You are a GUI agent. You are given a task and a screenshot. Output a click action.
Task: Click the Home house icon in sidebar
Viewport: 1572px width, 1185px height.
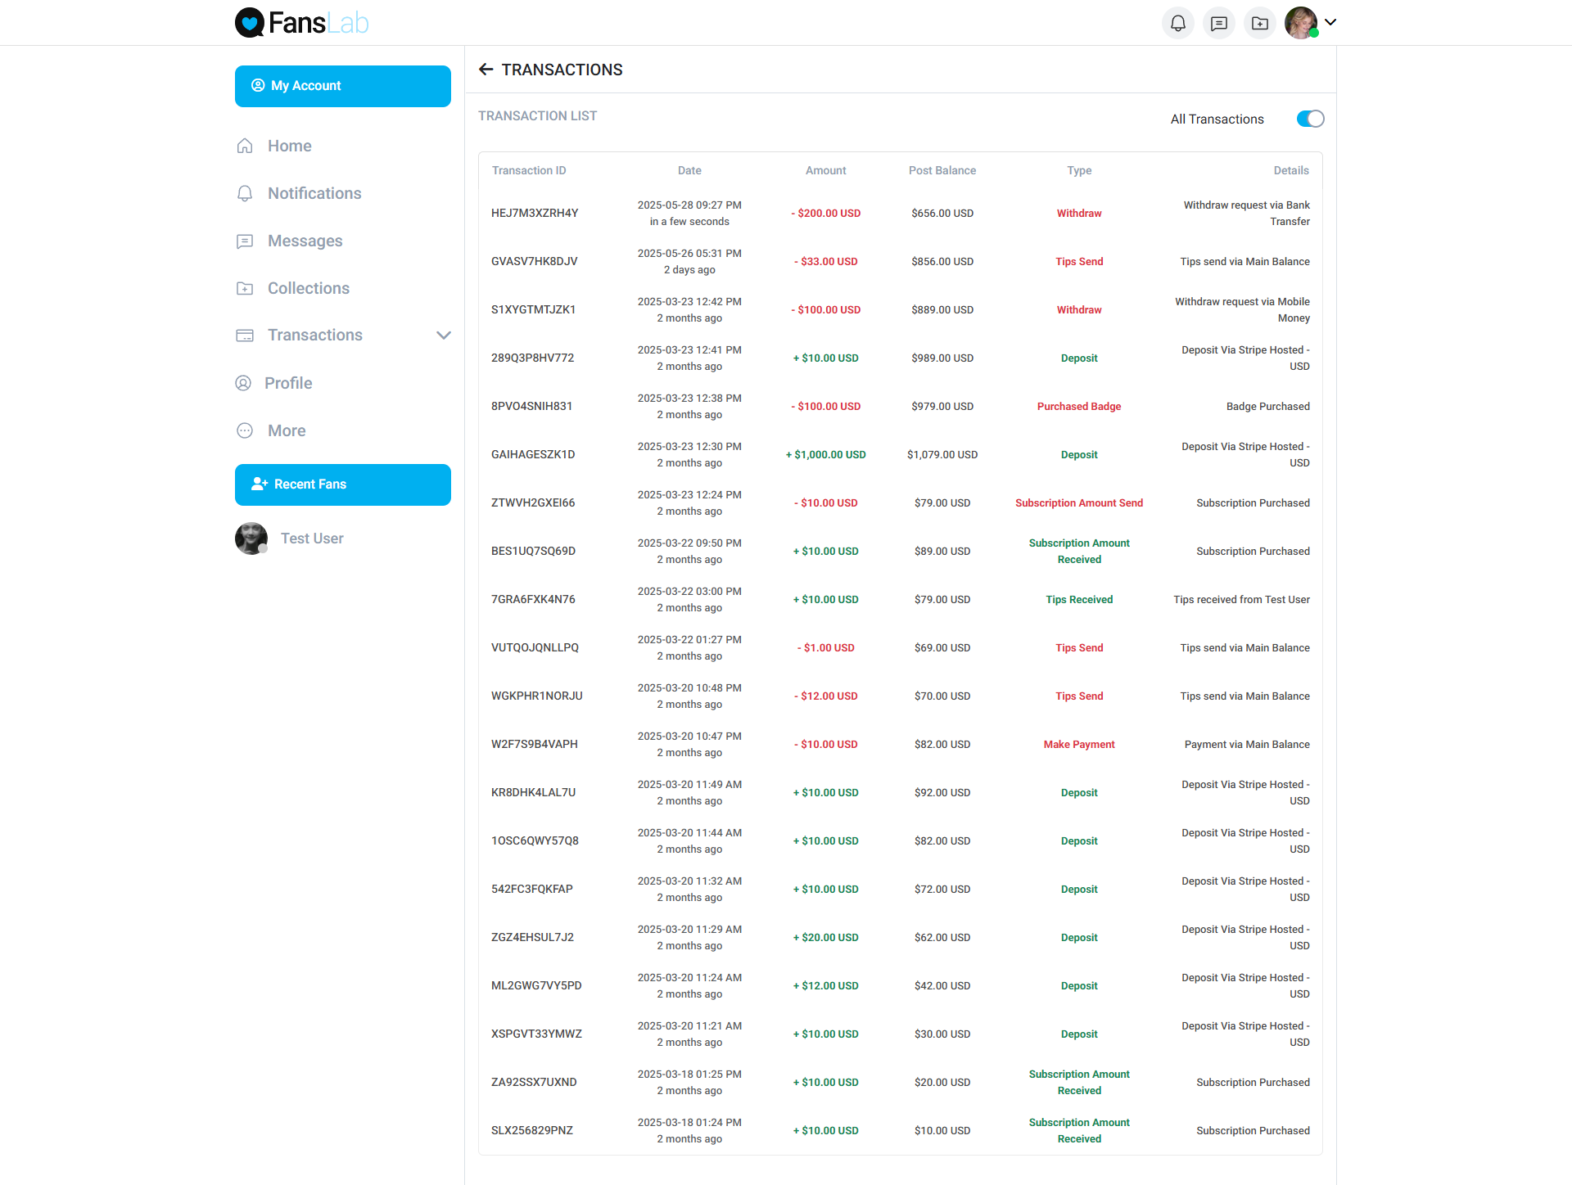pyautogui.click(x=245, y=146)
